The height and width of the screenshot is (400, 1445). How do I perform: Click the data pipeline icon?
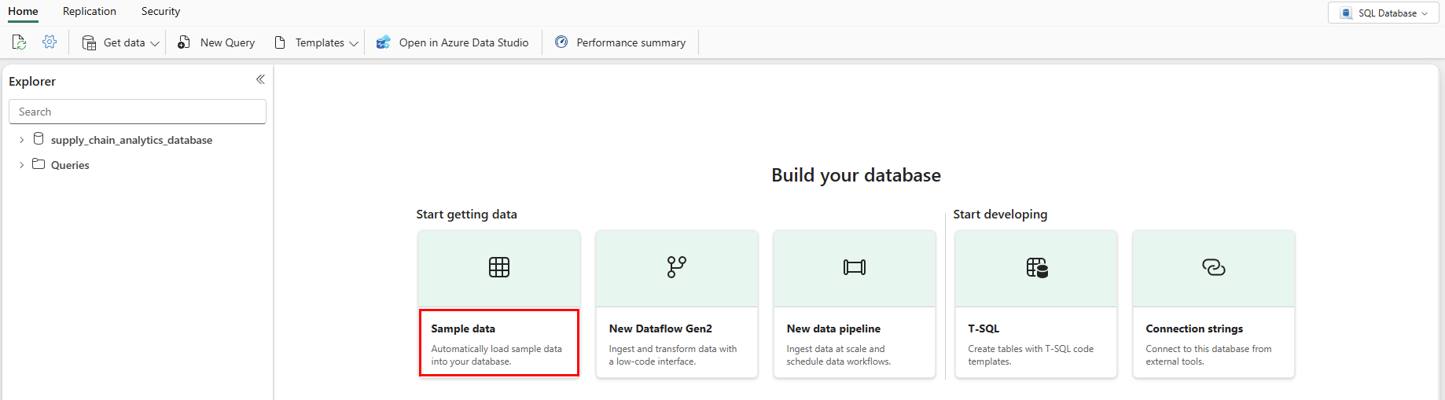point(854,267)
